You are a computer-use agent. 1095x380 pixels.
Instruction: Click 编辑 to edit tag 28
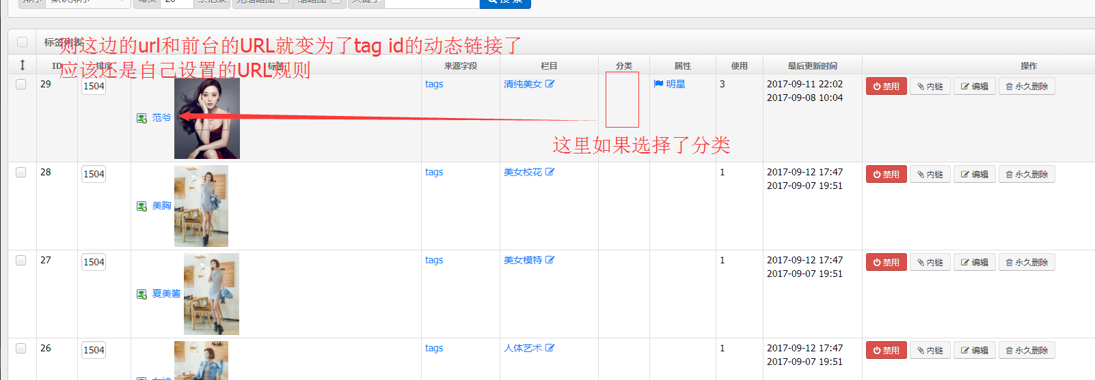point(975,175)
